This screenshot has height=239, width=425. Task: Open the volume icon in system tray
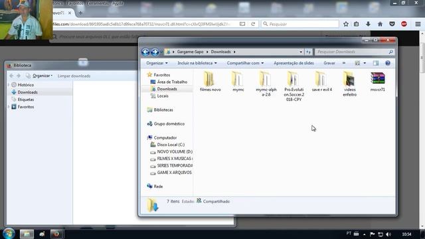(388, 234)
